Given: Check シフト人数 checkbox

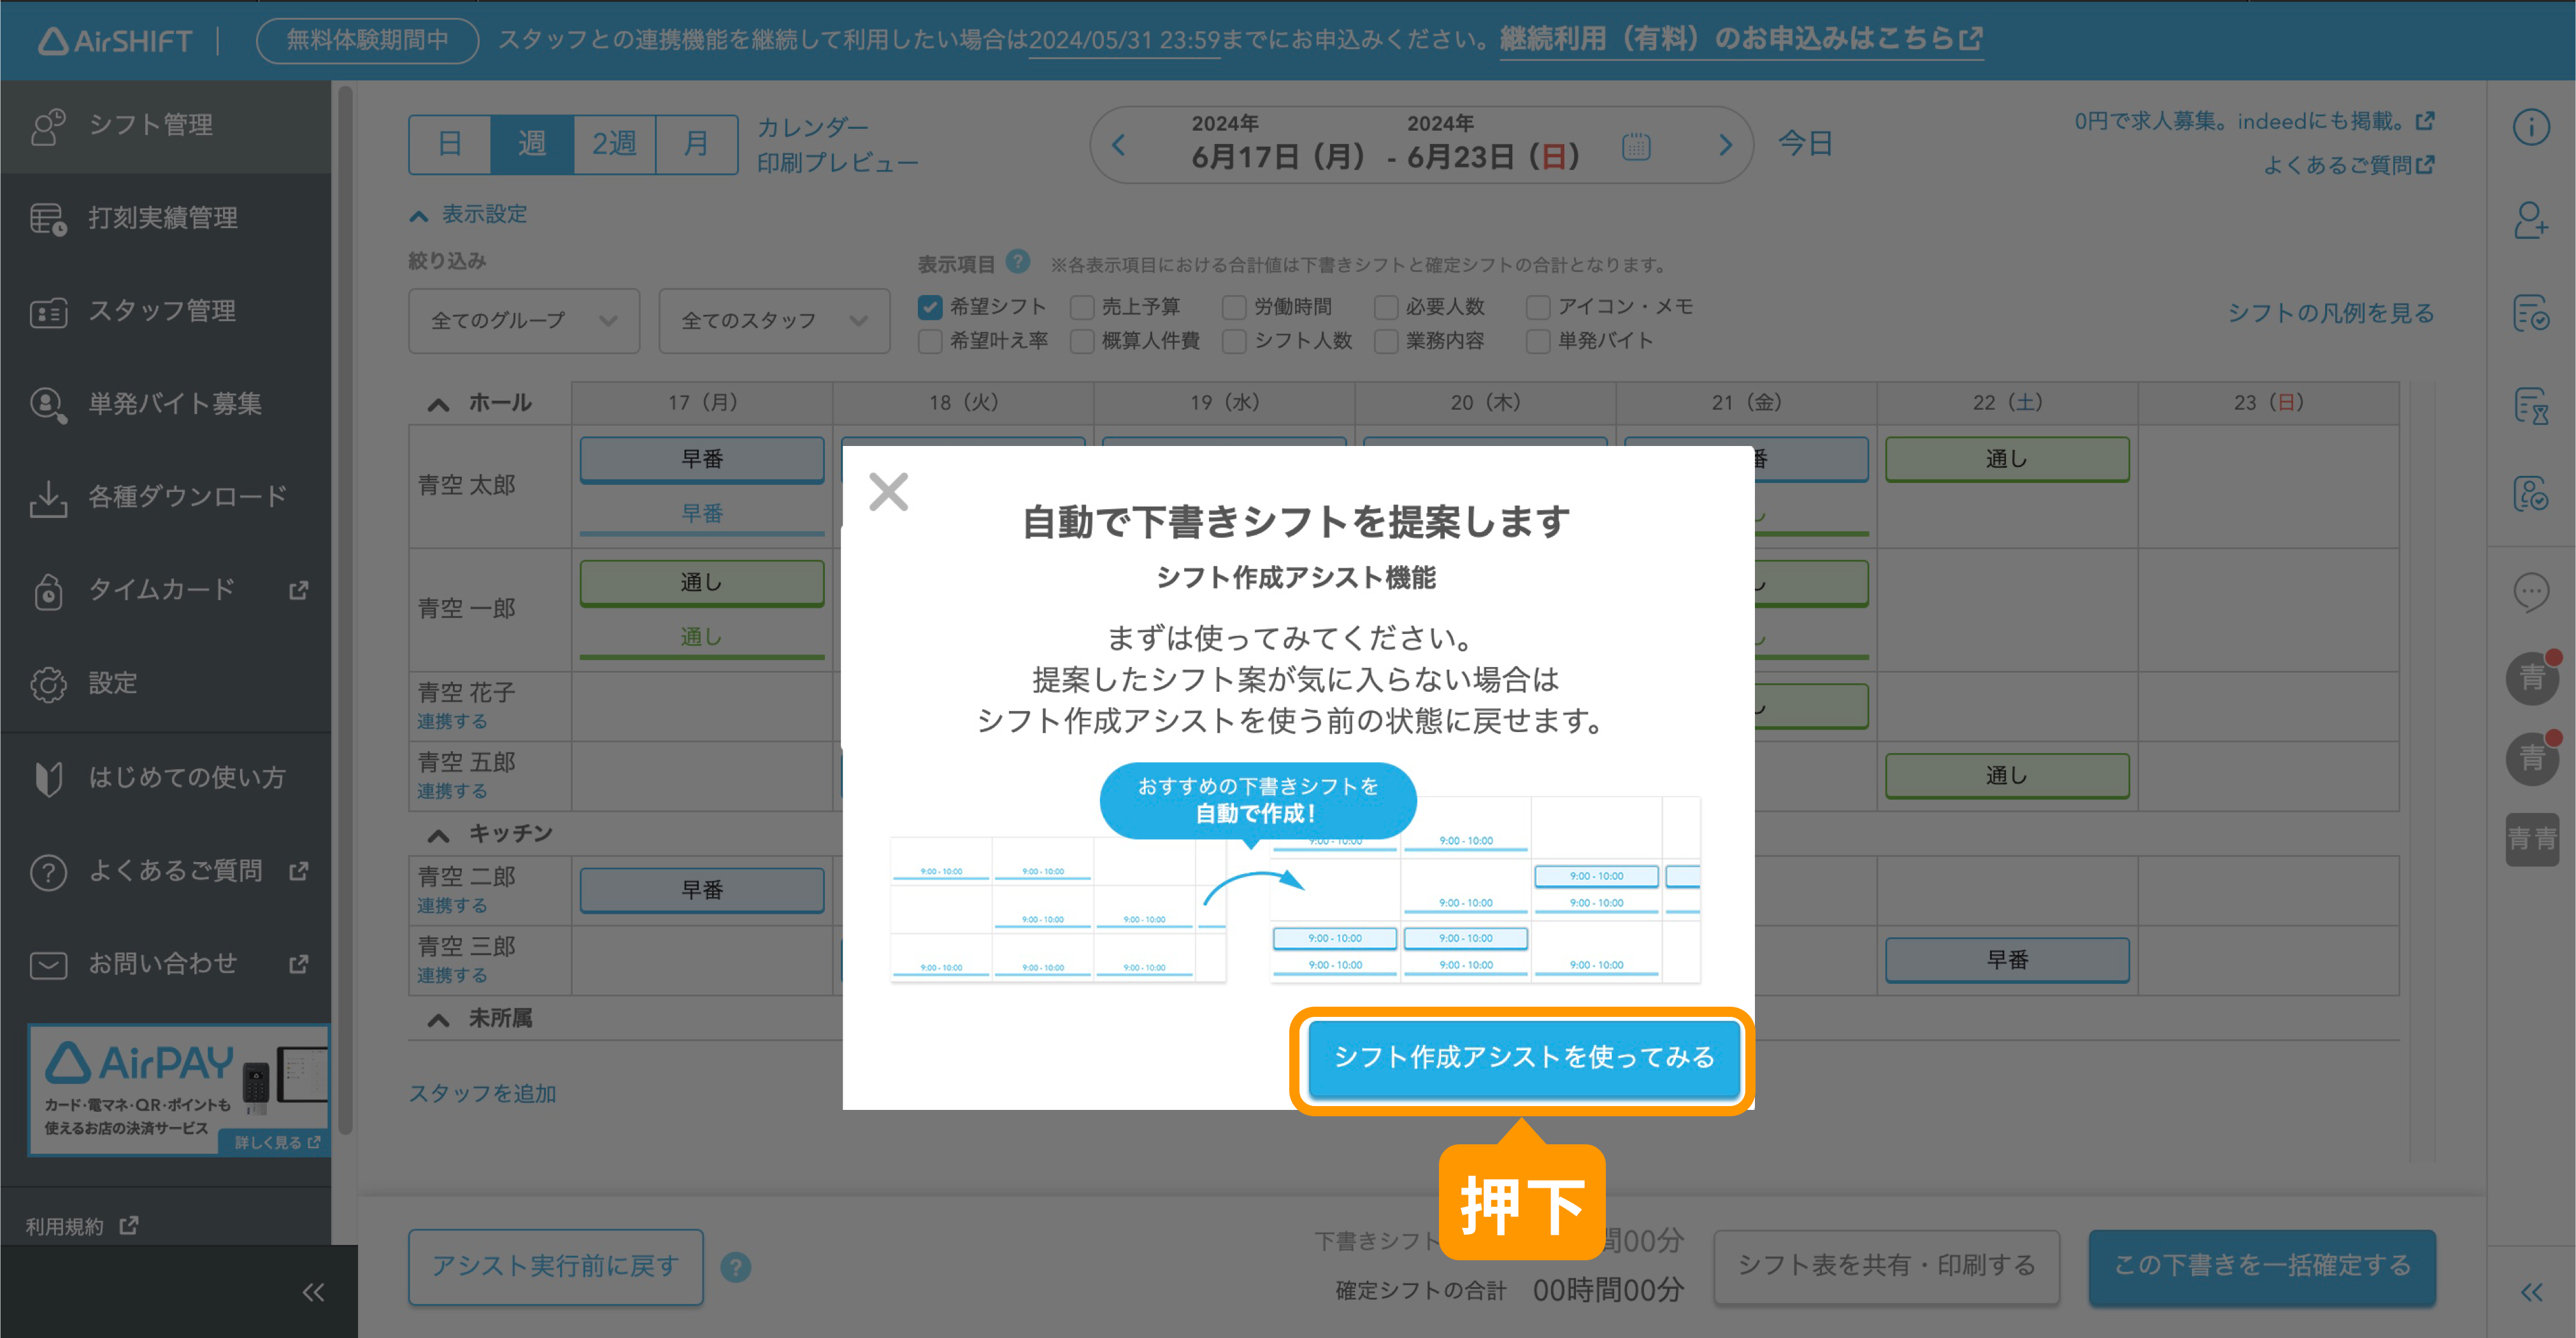Looking at the screenshot, I should pos(1234,342).
